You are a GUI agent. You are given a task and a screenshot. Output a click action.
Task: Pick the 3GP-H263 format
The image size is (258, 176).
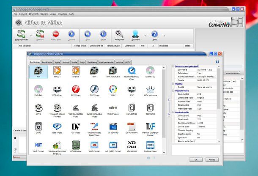[x=150, y=109]
